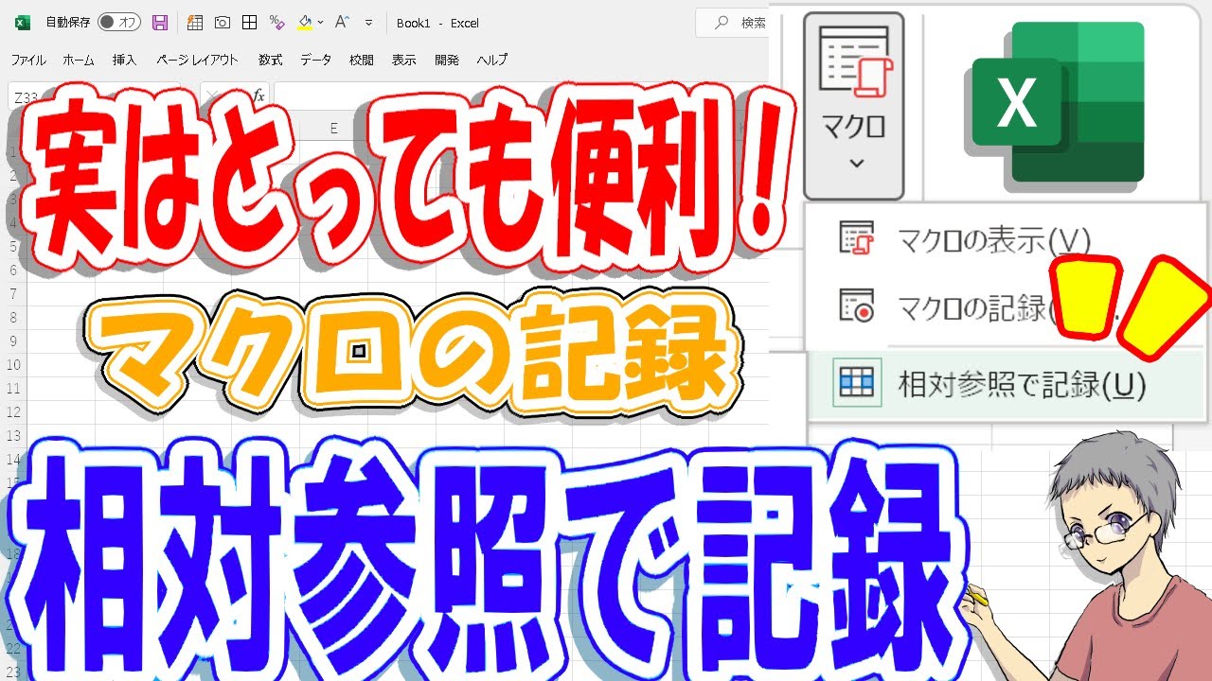The width and height of the screenshot is (1212, 681).
Task: Click the column E header
Action: [333, 128]
